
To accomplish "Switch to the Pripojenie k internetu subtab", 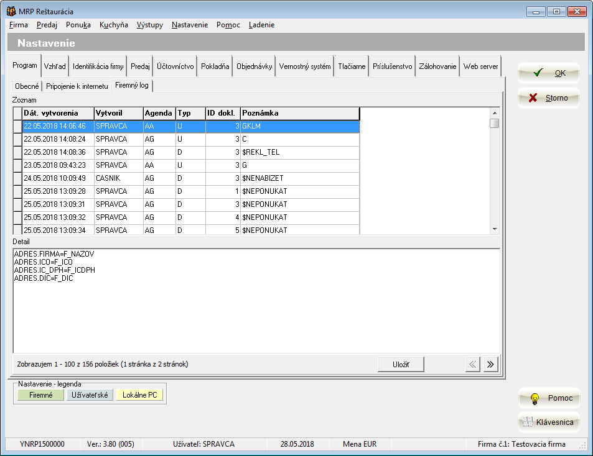I will coord(77,86).
